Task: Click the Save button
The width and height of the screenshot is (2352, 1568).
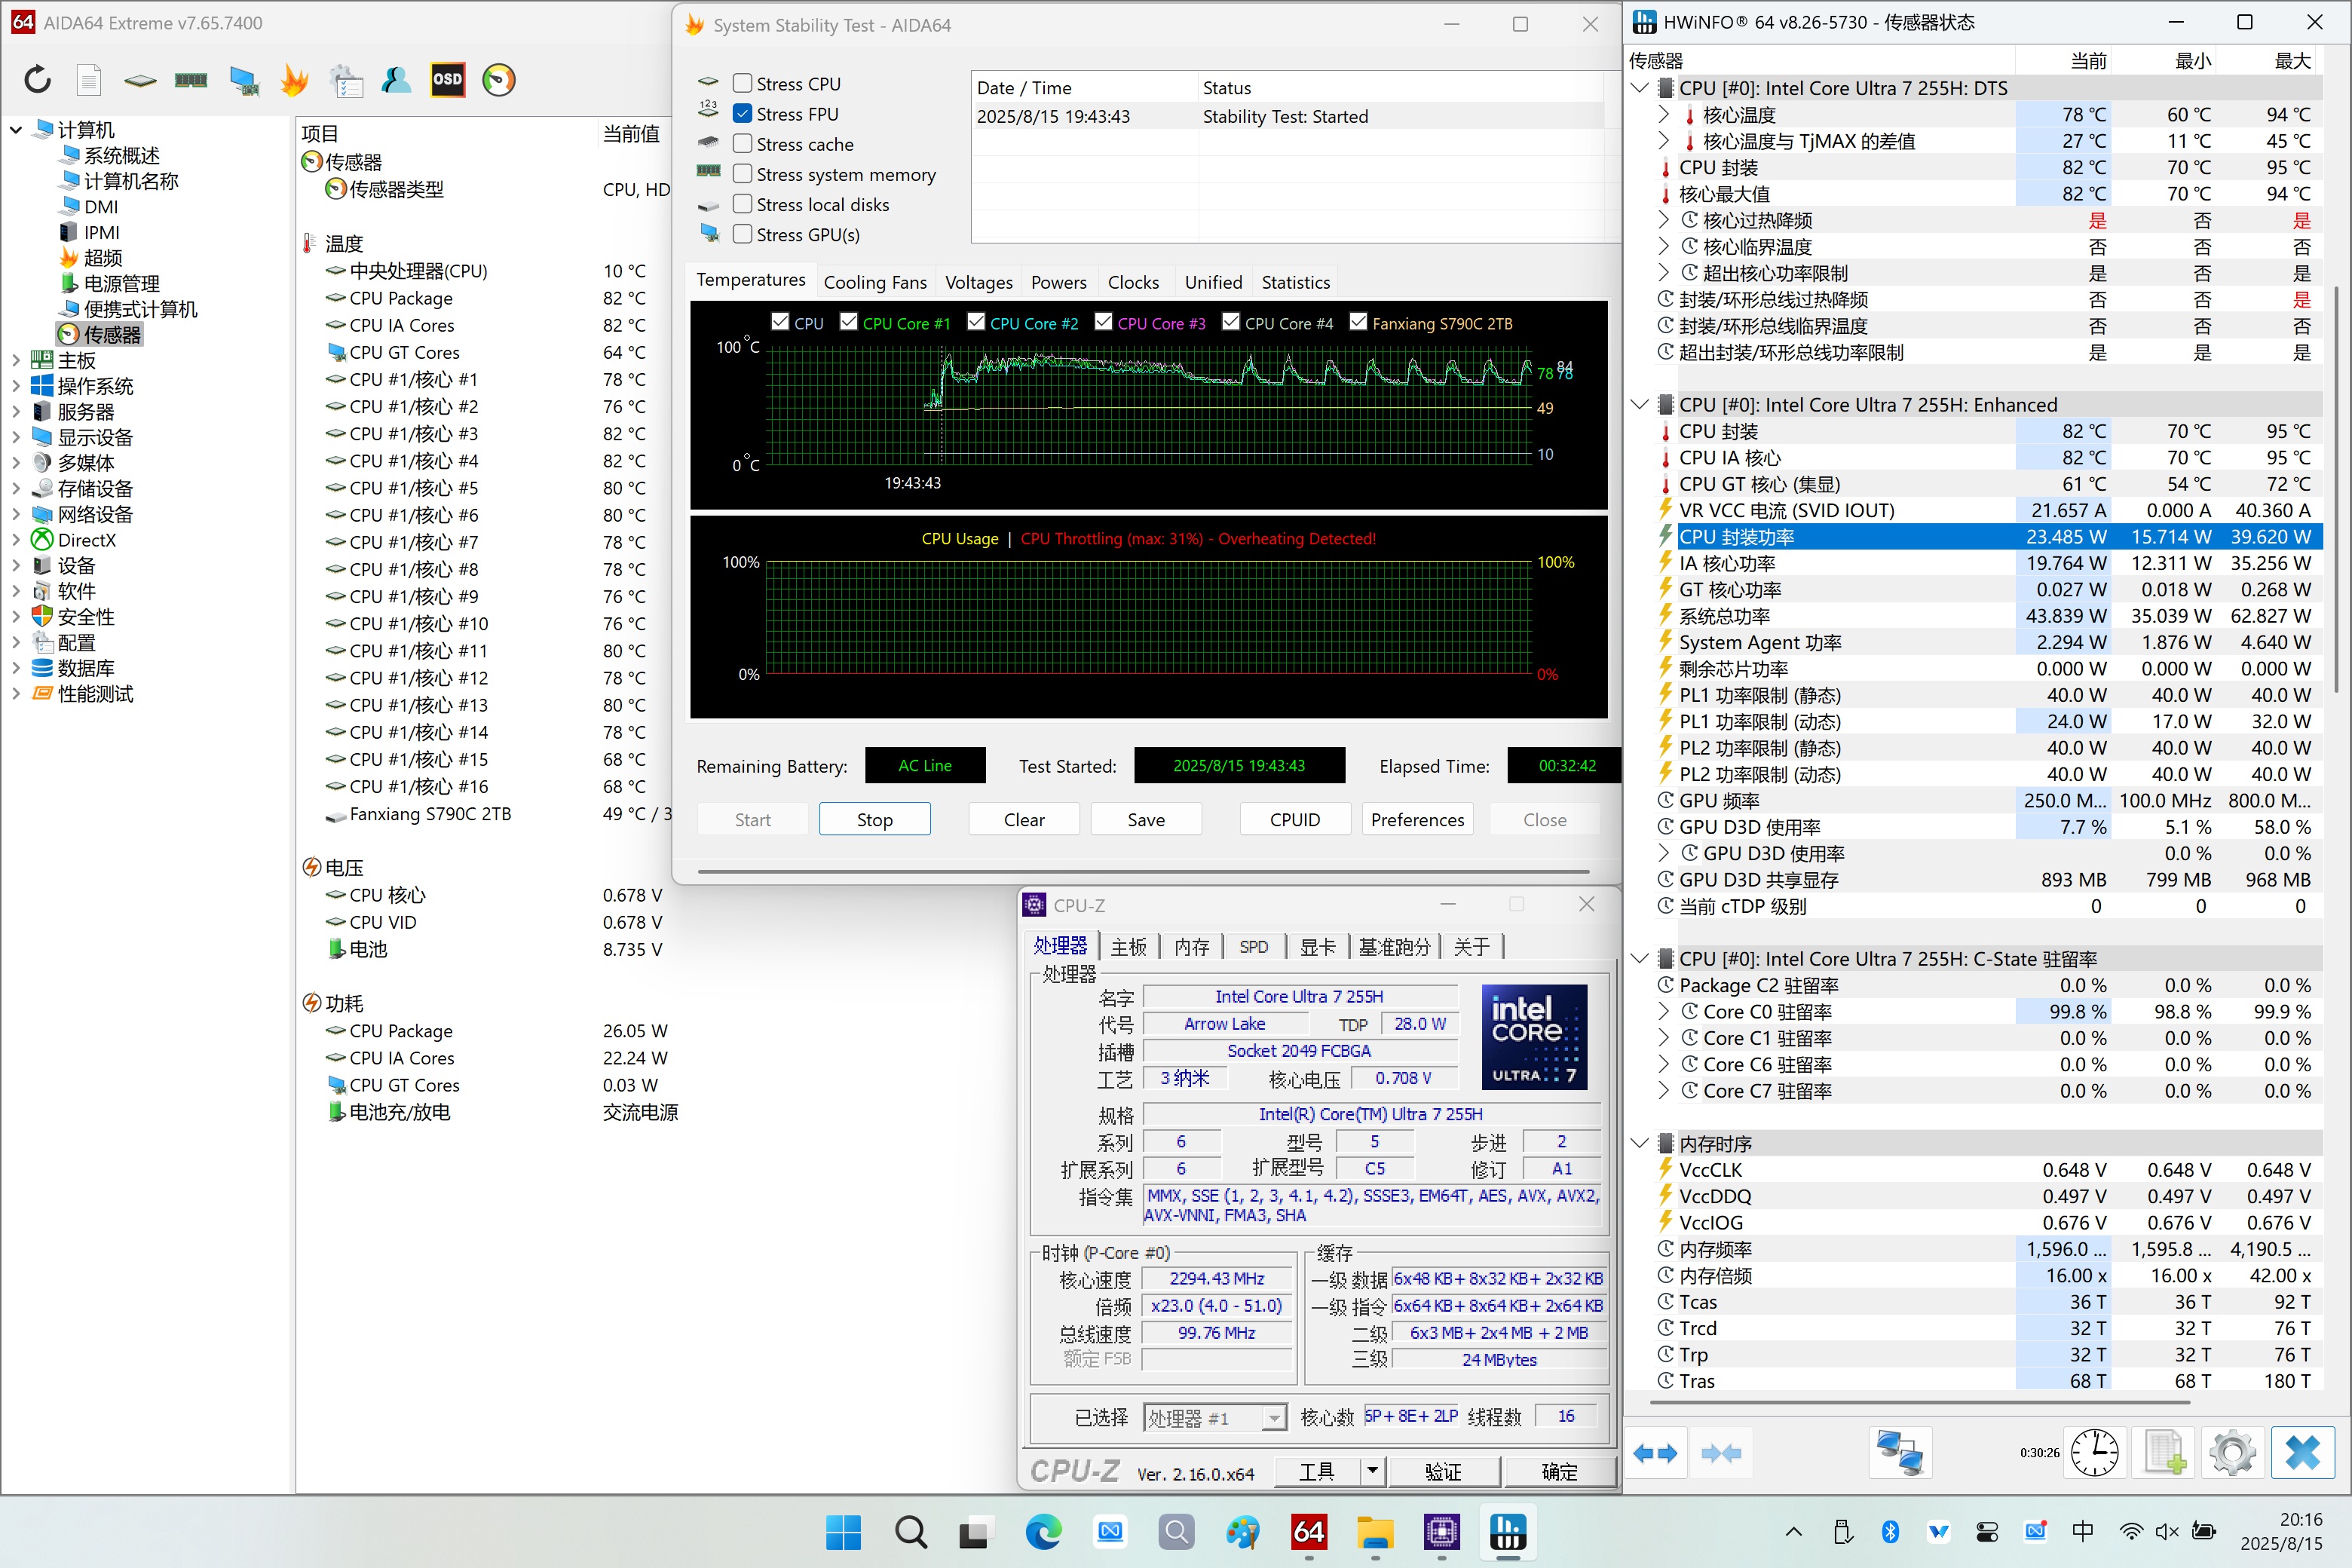Action: (x=1146, y=819)
